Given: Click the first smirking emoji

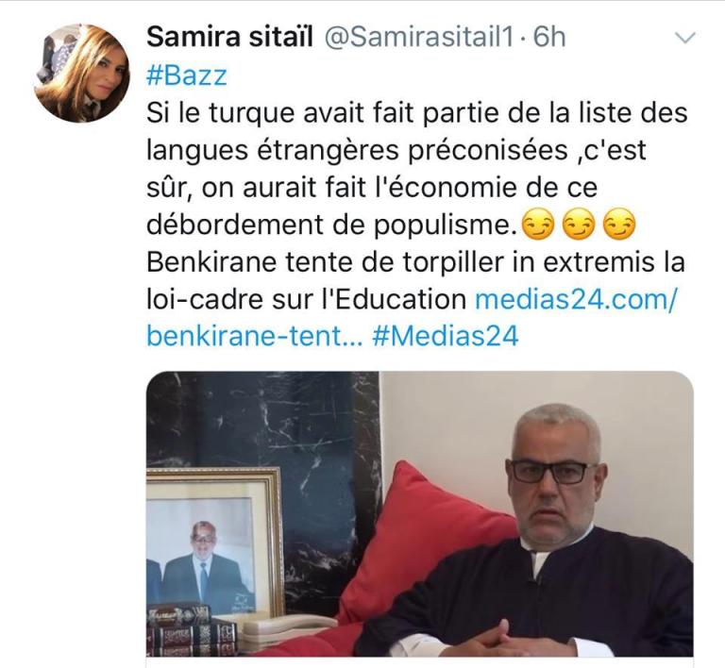Looking at the screenshot, I should 537,225.
